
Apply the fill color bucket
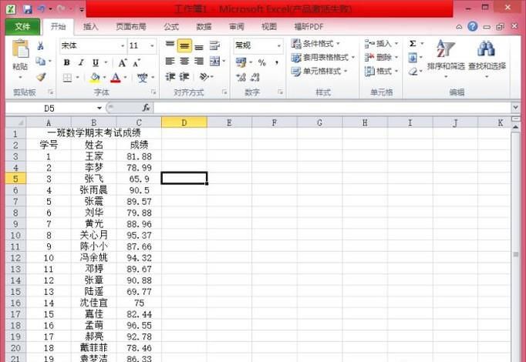95,78
